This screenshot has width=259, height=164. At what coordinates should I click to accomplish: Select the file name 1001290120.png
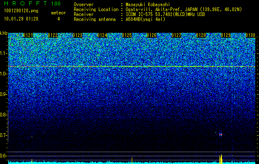(x=21, y=11)
